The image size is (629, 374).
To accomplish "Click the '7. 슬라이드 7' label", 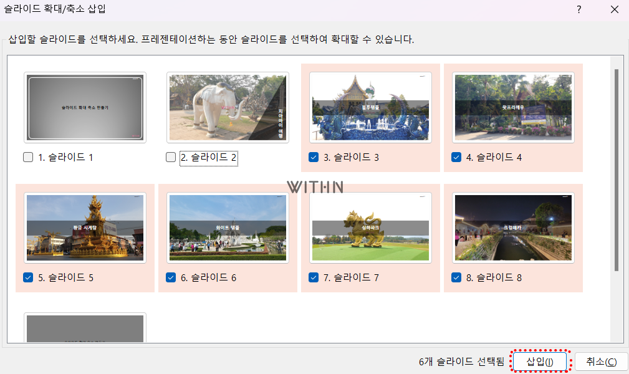I will [x=351, y=277].
